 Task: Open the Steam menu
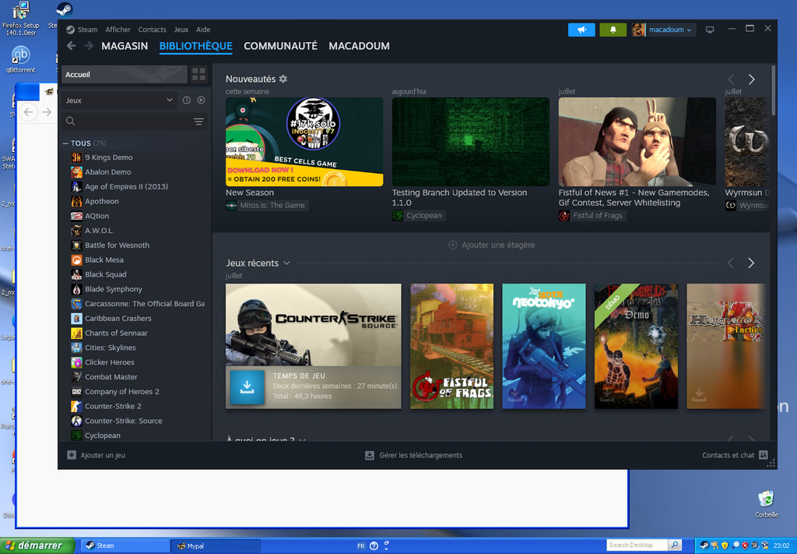[87, 30]
